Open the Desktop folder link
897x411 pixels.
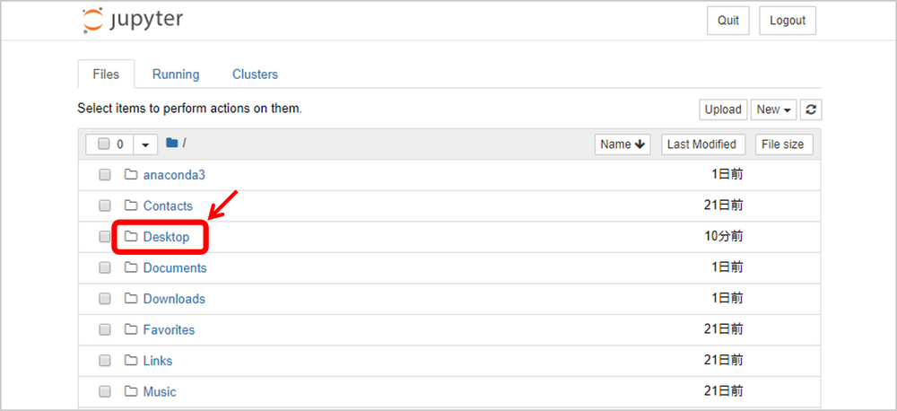coord(166,237)
